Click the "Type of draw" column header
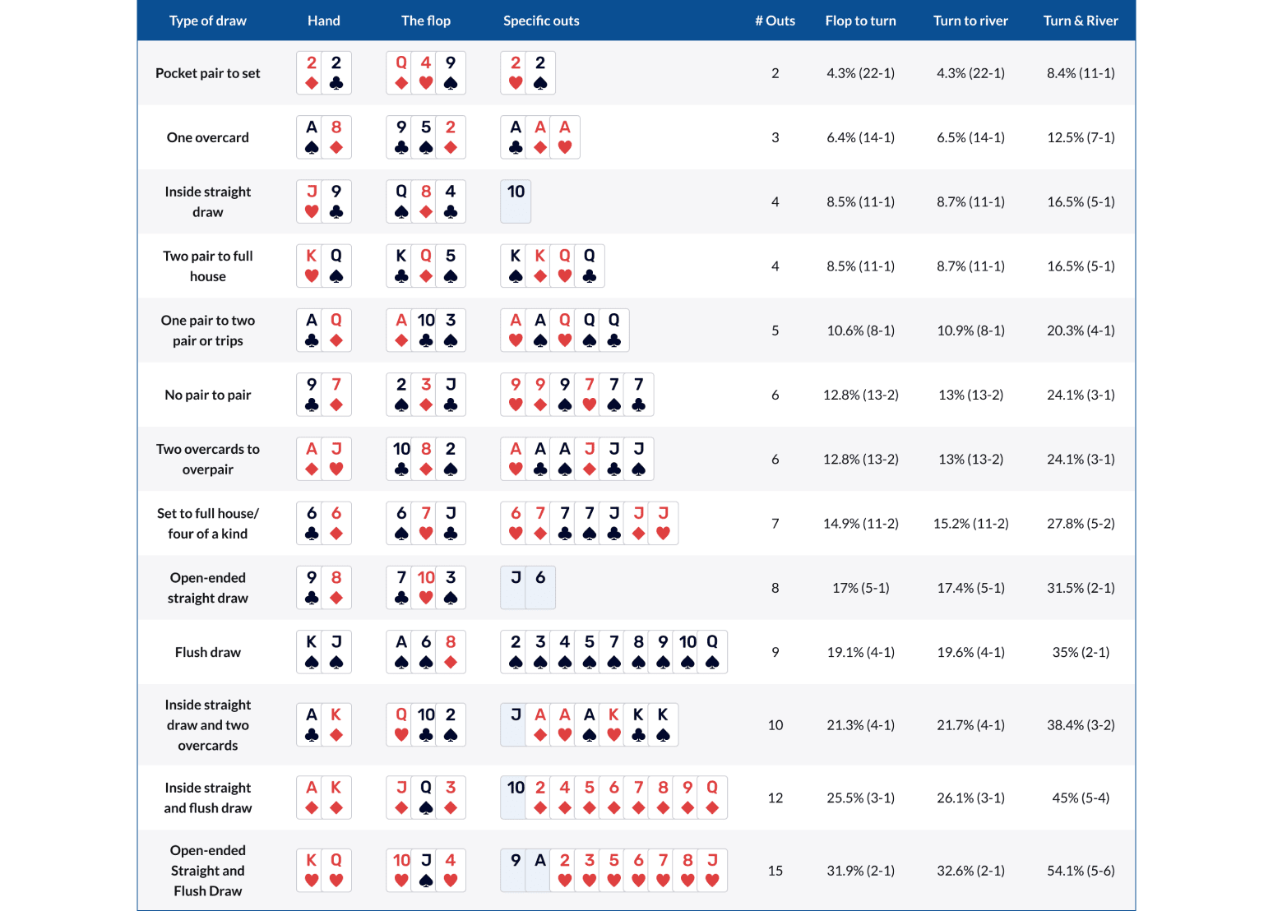Screen dimensions: 1273x911 207,21
